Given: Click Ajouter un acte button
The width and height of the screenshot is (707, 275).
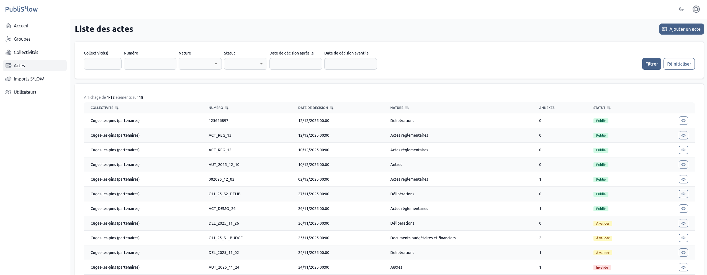Looking at the screenshot, I should pyautogui.click(x=681, y=29).
